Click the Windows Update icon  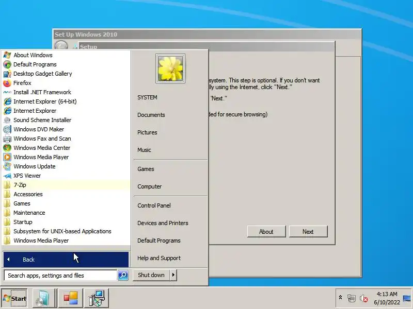coord(7,166)
